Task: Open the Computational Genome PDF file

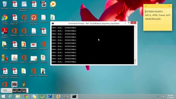Action: tap(14, 73)
